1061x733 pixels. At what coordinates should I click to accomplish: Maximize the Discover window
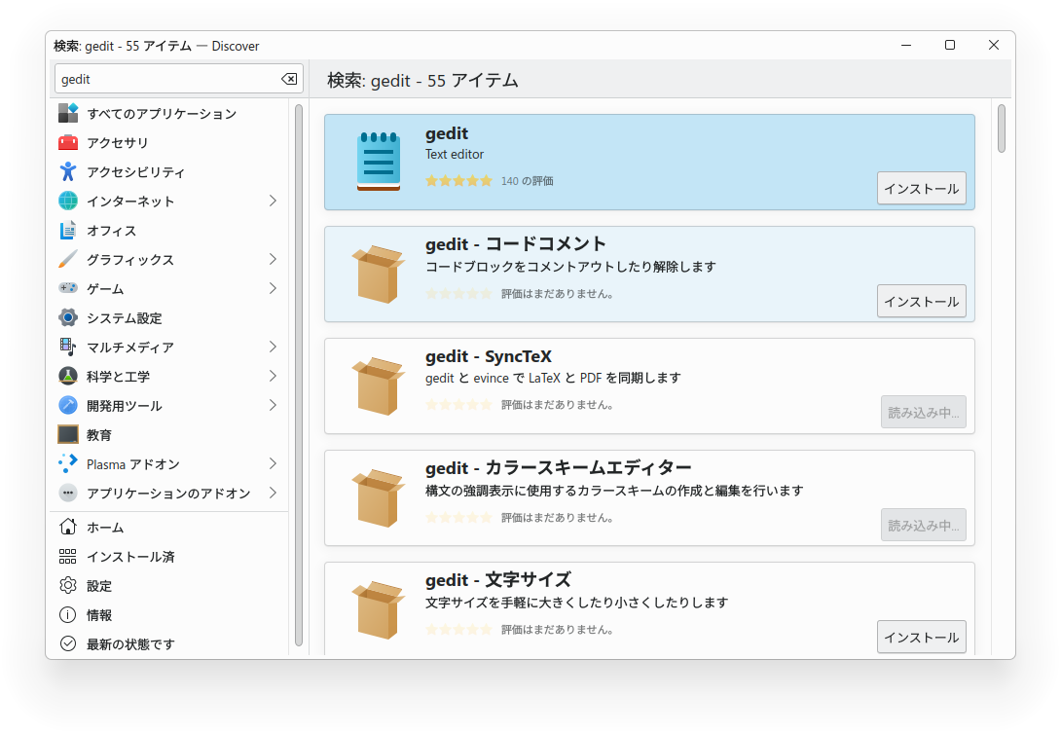[950, 45]
